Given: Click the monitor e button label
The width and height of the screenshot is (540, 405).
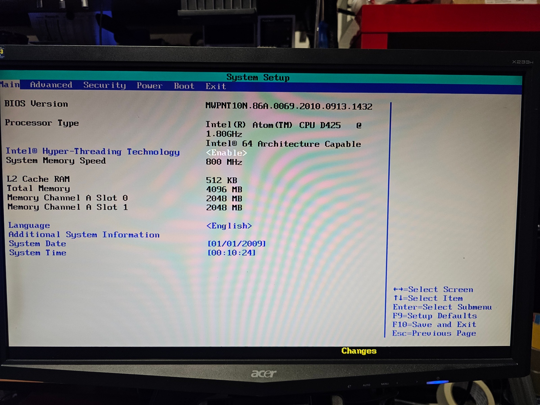Looking at the screenshot, I should pos(349,386).
